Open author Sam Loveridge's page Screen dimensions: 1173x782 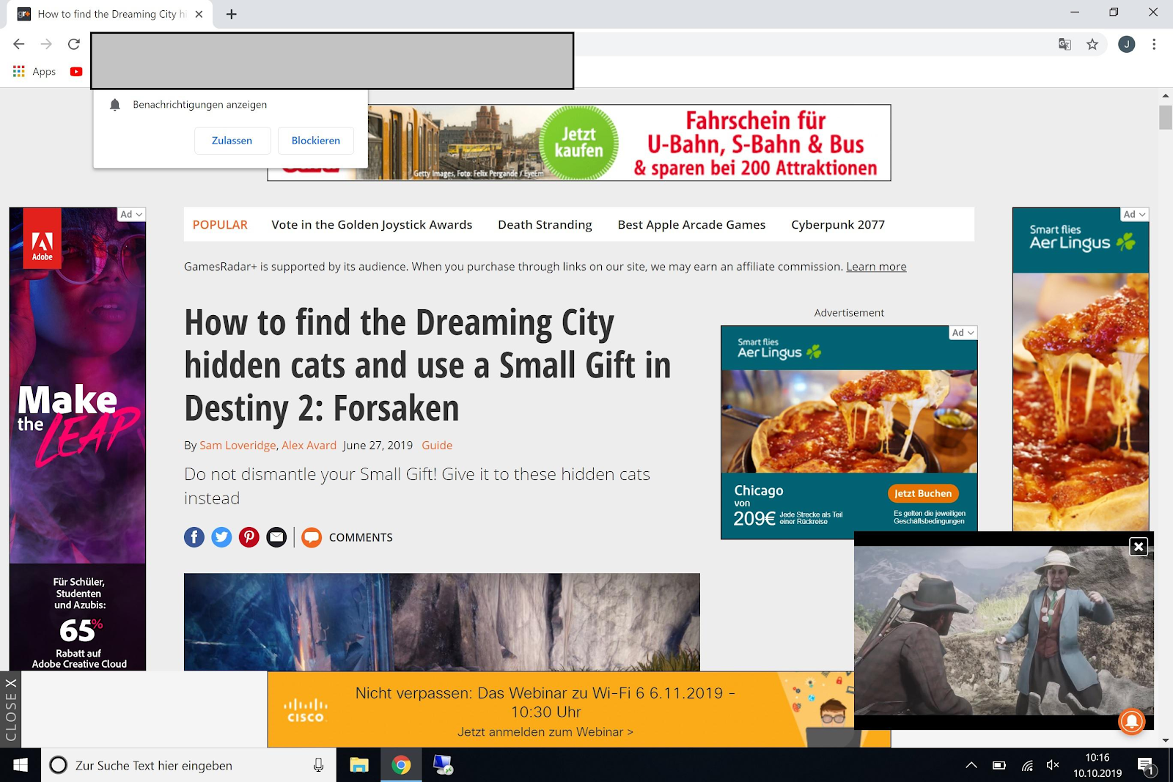(238, 446)
